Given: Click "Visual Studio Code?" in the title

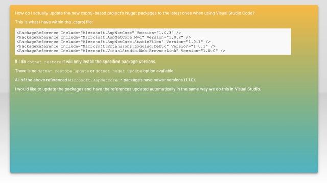Looking at the screenshot, I should pyautogui.click(x=235, y=13).
